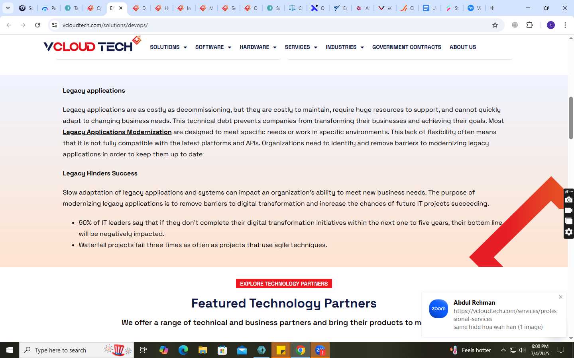Close the Zoom notification popup

[560, 297]
